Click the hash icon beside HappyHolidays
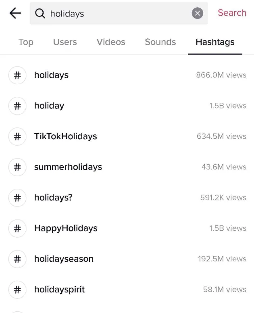The width and height of the screenshot is (254, 313). pos(17,228)
